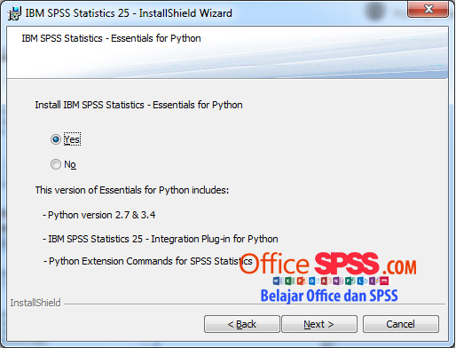
Task: Select the No radio button
Action: click(56, 164)
